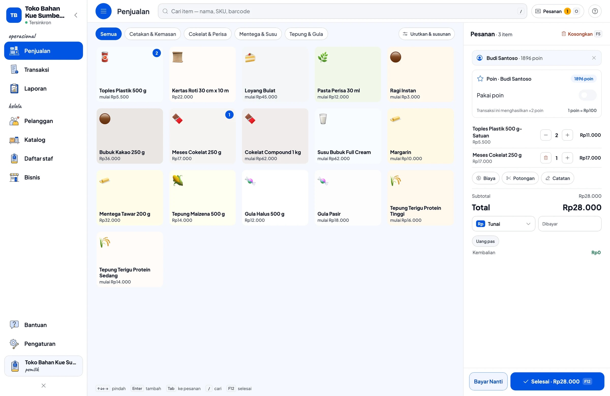Select the Semua category tab
Screen dimensions: 610x396
coord(109,34)
